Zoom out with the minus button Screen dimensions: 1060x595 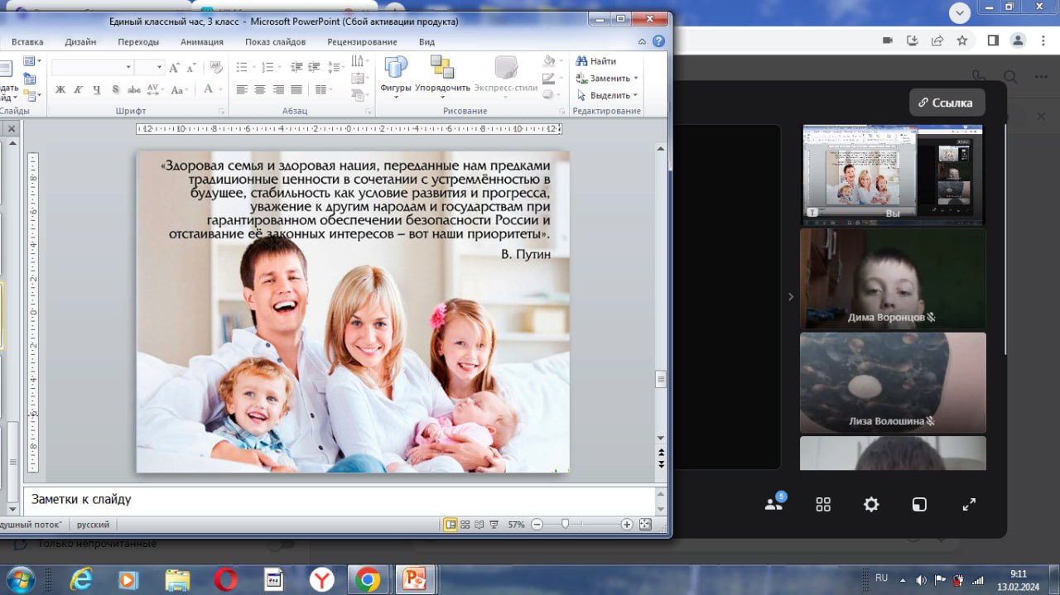pos(537,525)
